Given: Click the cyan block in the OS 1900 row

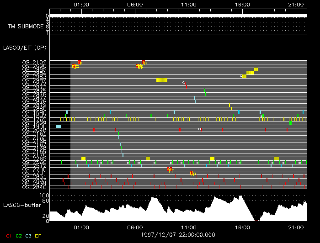Looking at the screenshot, I should coord(58,126).
